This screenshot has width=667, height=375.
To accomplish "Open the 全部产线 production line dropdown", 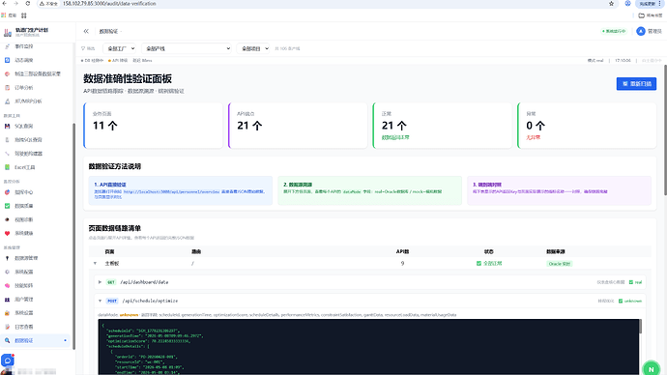I will (187, 48).
